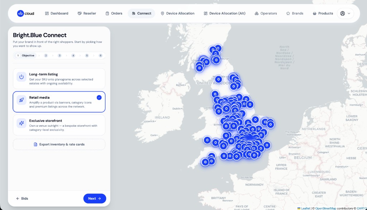Viewport: 367px width, 210px height.
Task: Open the user account dropdown
Action: tap(345, 13)
